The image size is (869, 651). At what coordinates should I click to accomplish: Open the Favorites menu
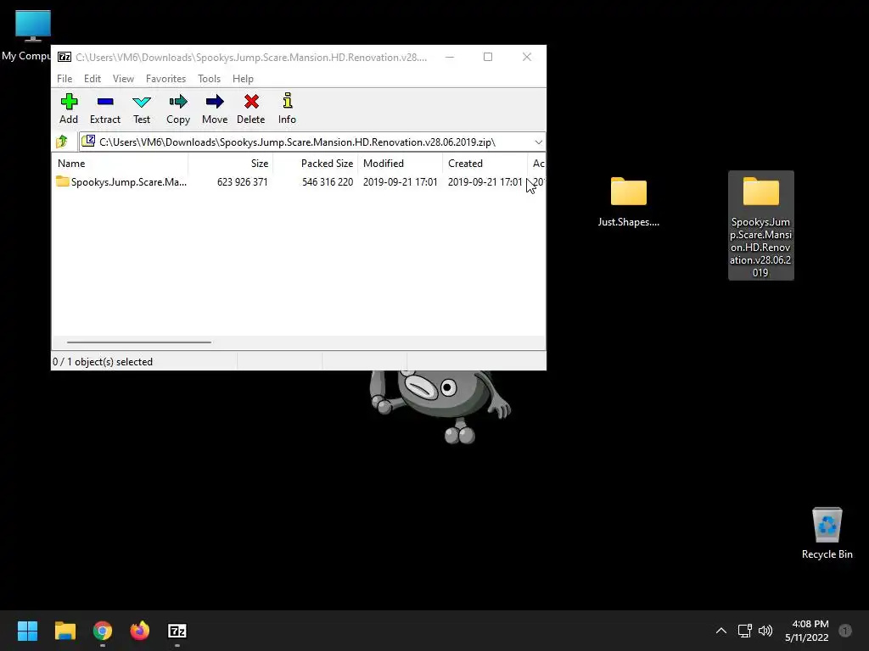[165, 79]
